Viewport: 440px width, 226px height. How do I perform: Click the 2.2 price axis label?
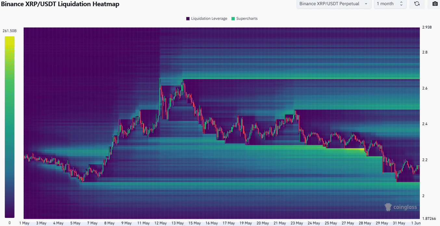pyautogui.click(x=424, y=160)
